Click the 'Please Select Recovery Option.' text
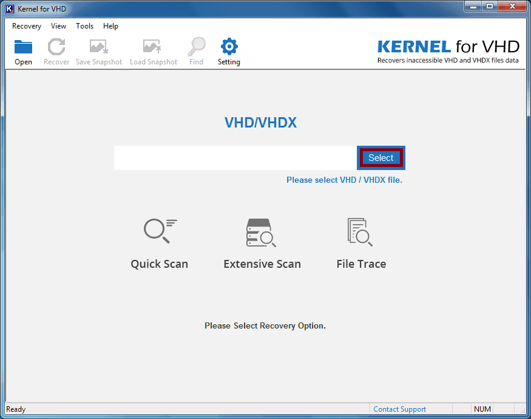The height and width of the screenshot is (419, 531). pyautogui.click(x=265, y=325)
